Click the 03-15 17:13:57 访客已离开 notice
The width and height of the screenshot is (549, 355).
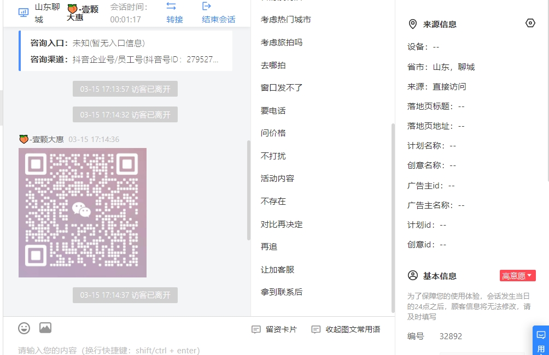click(x=125, y=89)
